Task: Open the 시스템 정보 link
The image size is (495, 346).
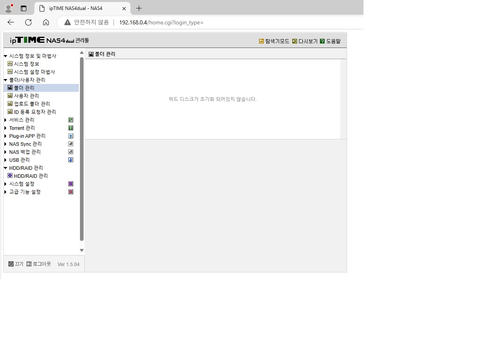Action: click(26, 64)
